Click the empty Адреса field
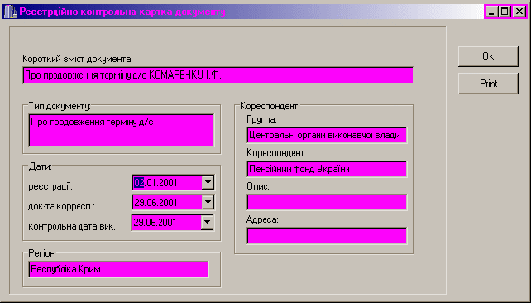The image size is (531, 303). coord(327,236)
